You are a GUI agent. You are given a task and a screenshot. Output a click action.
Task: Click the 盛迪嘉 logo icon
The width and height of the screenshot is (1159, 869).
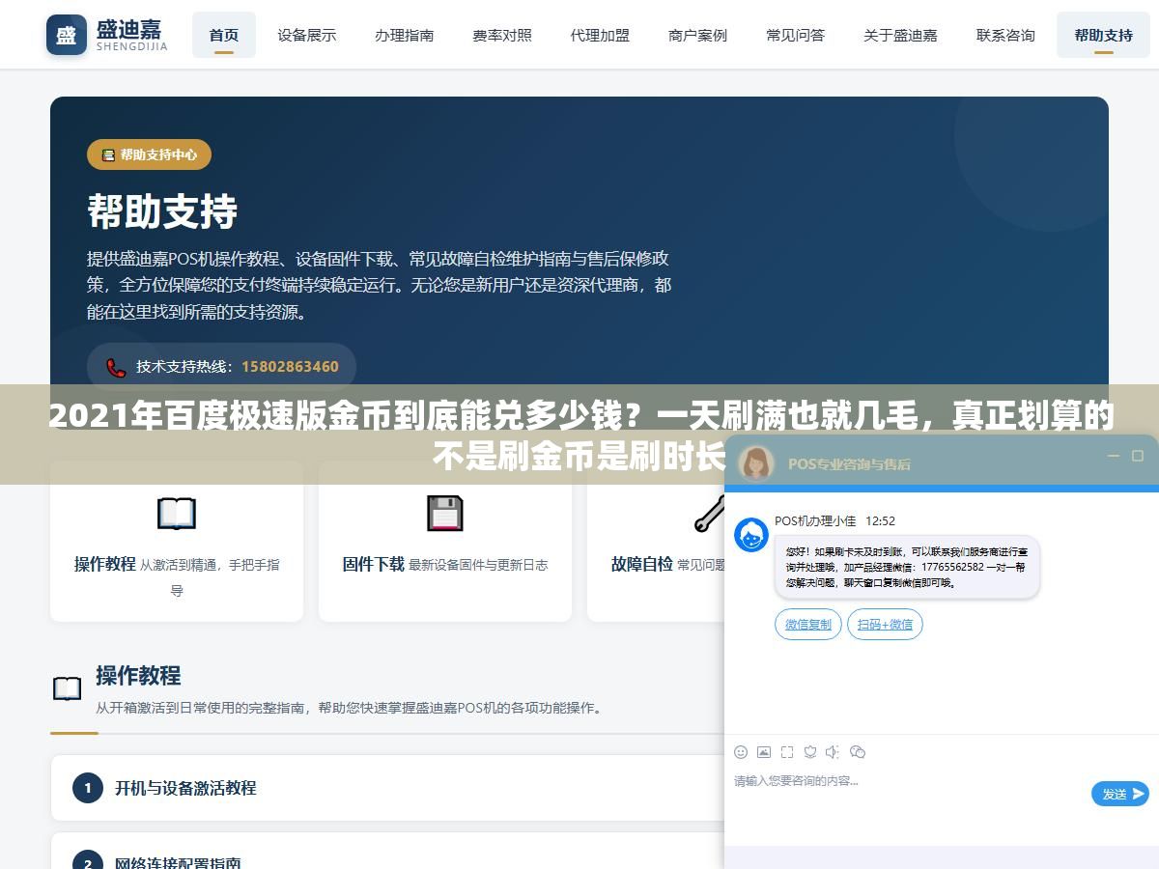click(x=66, y=35)
